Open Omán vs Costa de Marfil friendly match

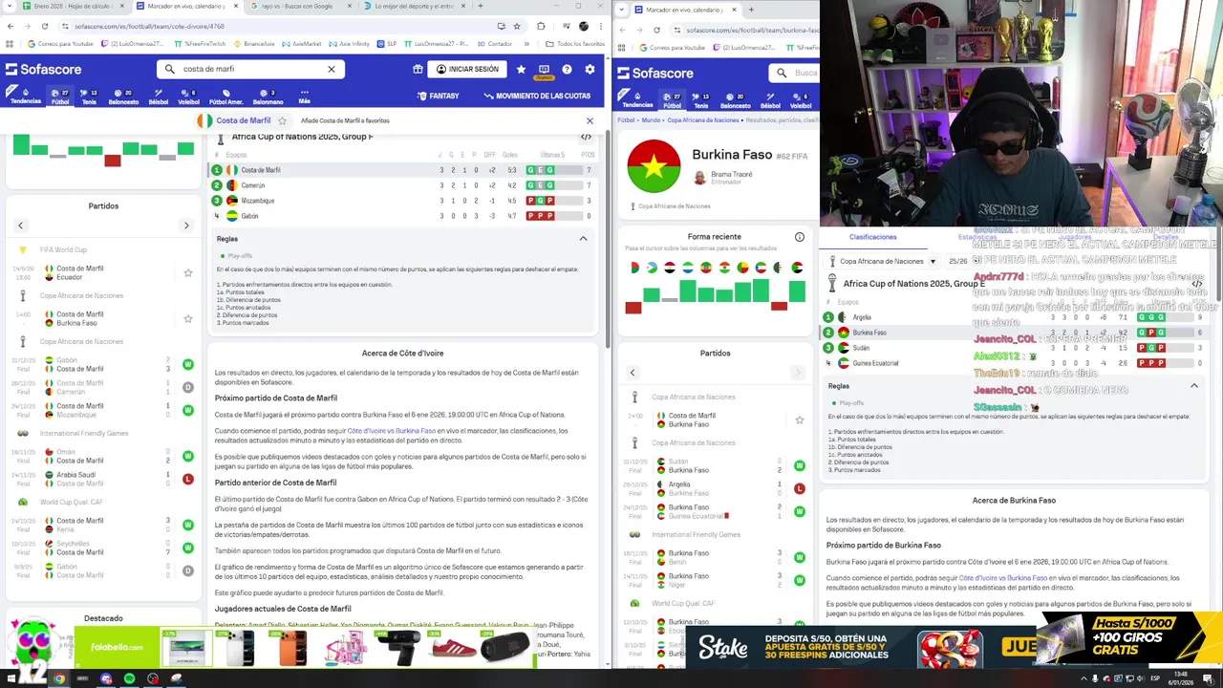click(103, 456)
